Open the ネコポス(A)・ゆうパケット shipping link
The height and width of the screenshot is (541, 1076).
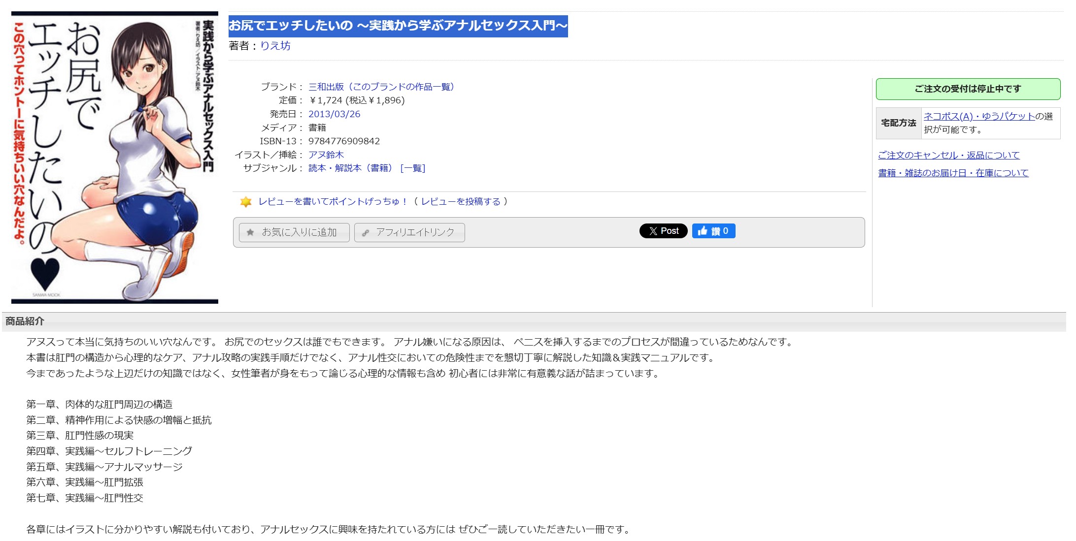tap(979, 116)
